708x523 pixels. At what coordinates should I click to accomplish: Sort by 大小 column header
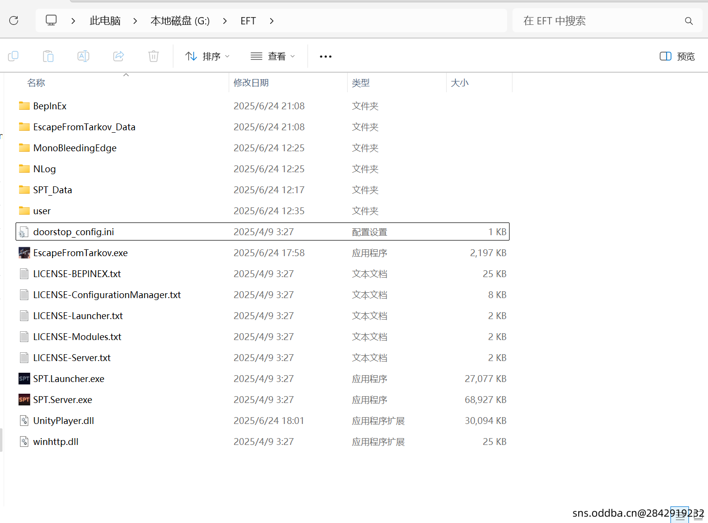(x=460, y=83)
